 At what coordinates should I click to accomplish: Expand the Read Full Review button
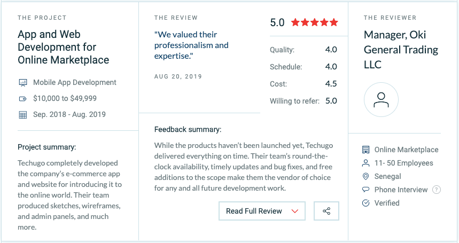pos(254,211)
